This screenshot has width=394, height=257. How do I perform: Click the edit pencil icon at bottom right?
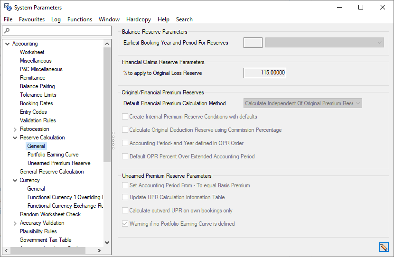click(x=384, y=247)
